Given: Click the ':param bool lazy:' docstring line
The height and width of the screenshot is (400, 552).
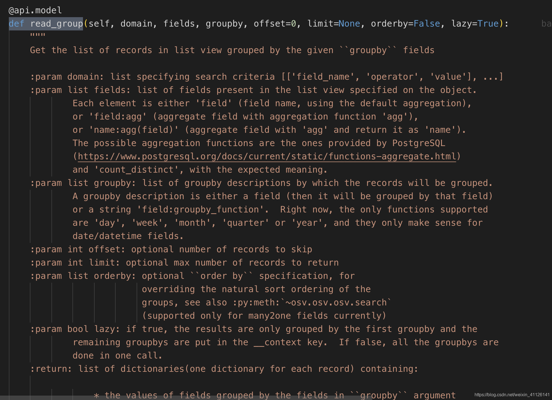Looking at the screenshot, I should click(x=254, y=329).
